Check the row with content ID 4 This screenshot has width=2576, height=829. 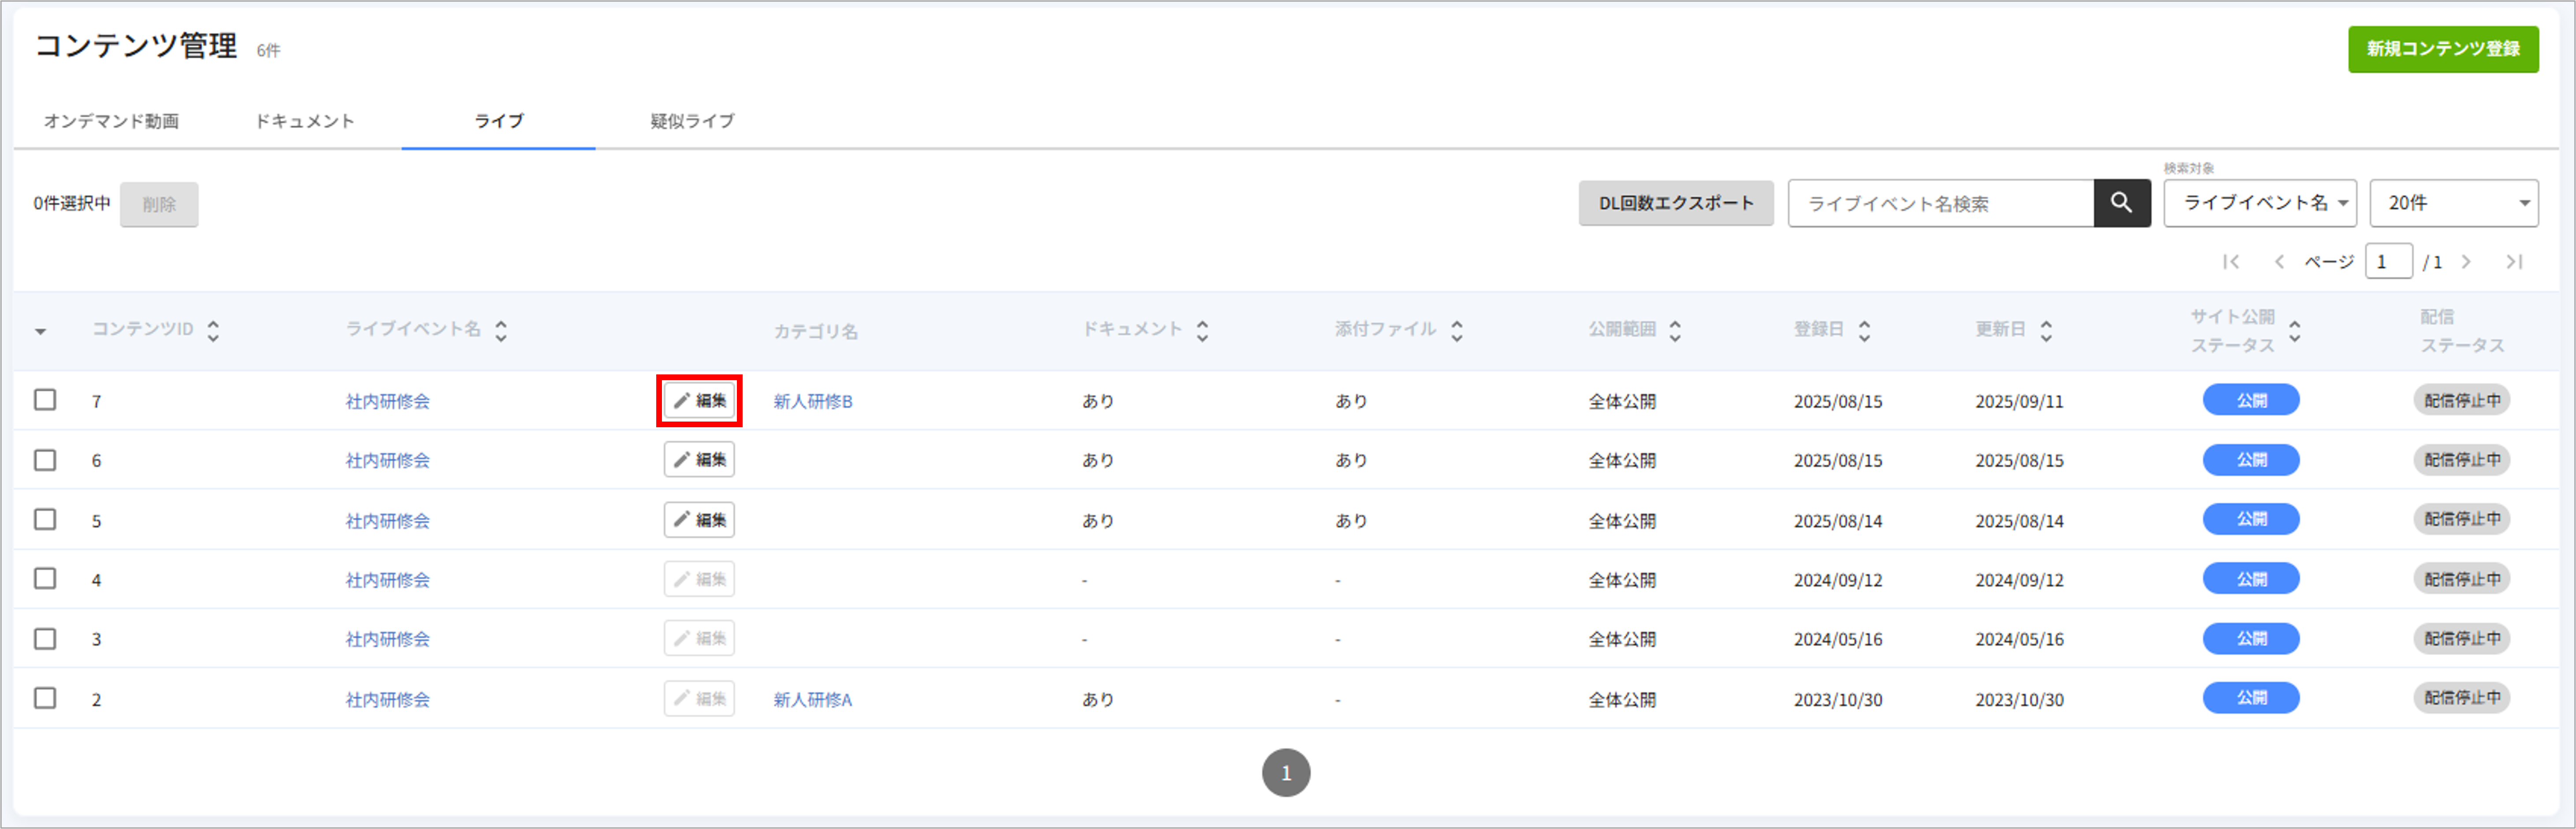tap(45, 579)
